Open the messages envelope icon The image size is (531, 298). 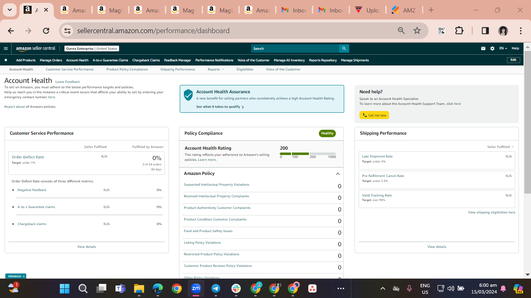click(483, 48)
